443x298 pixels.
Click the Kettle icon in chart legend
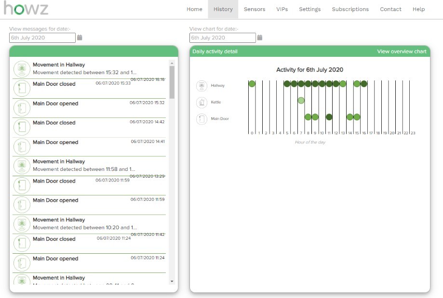point(201,102)
